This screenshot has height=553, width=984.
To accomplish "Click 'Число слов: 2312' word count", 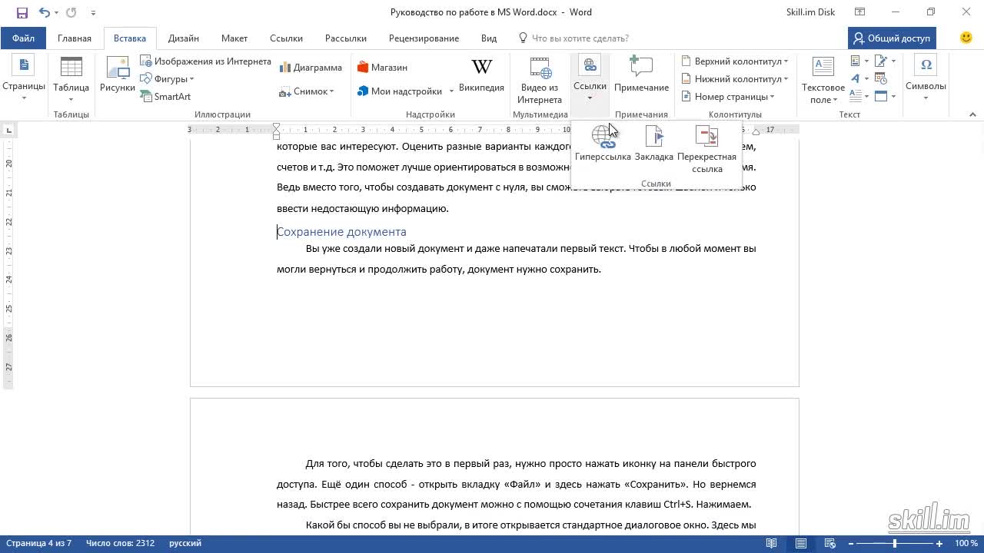I will [120, 543].
